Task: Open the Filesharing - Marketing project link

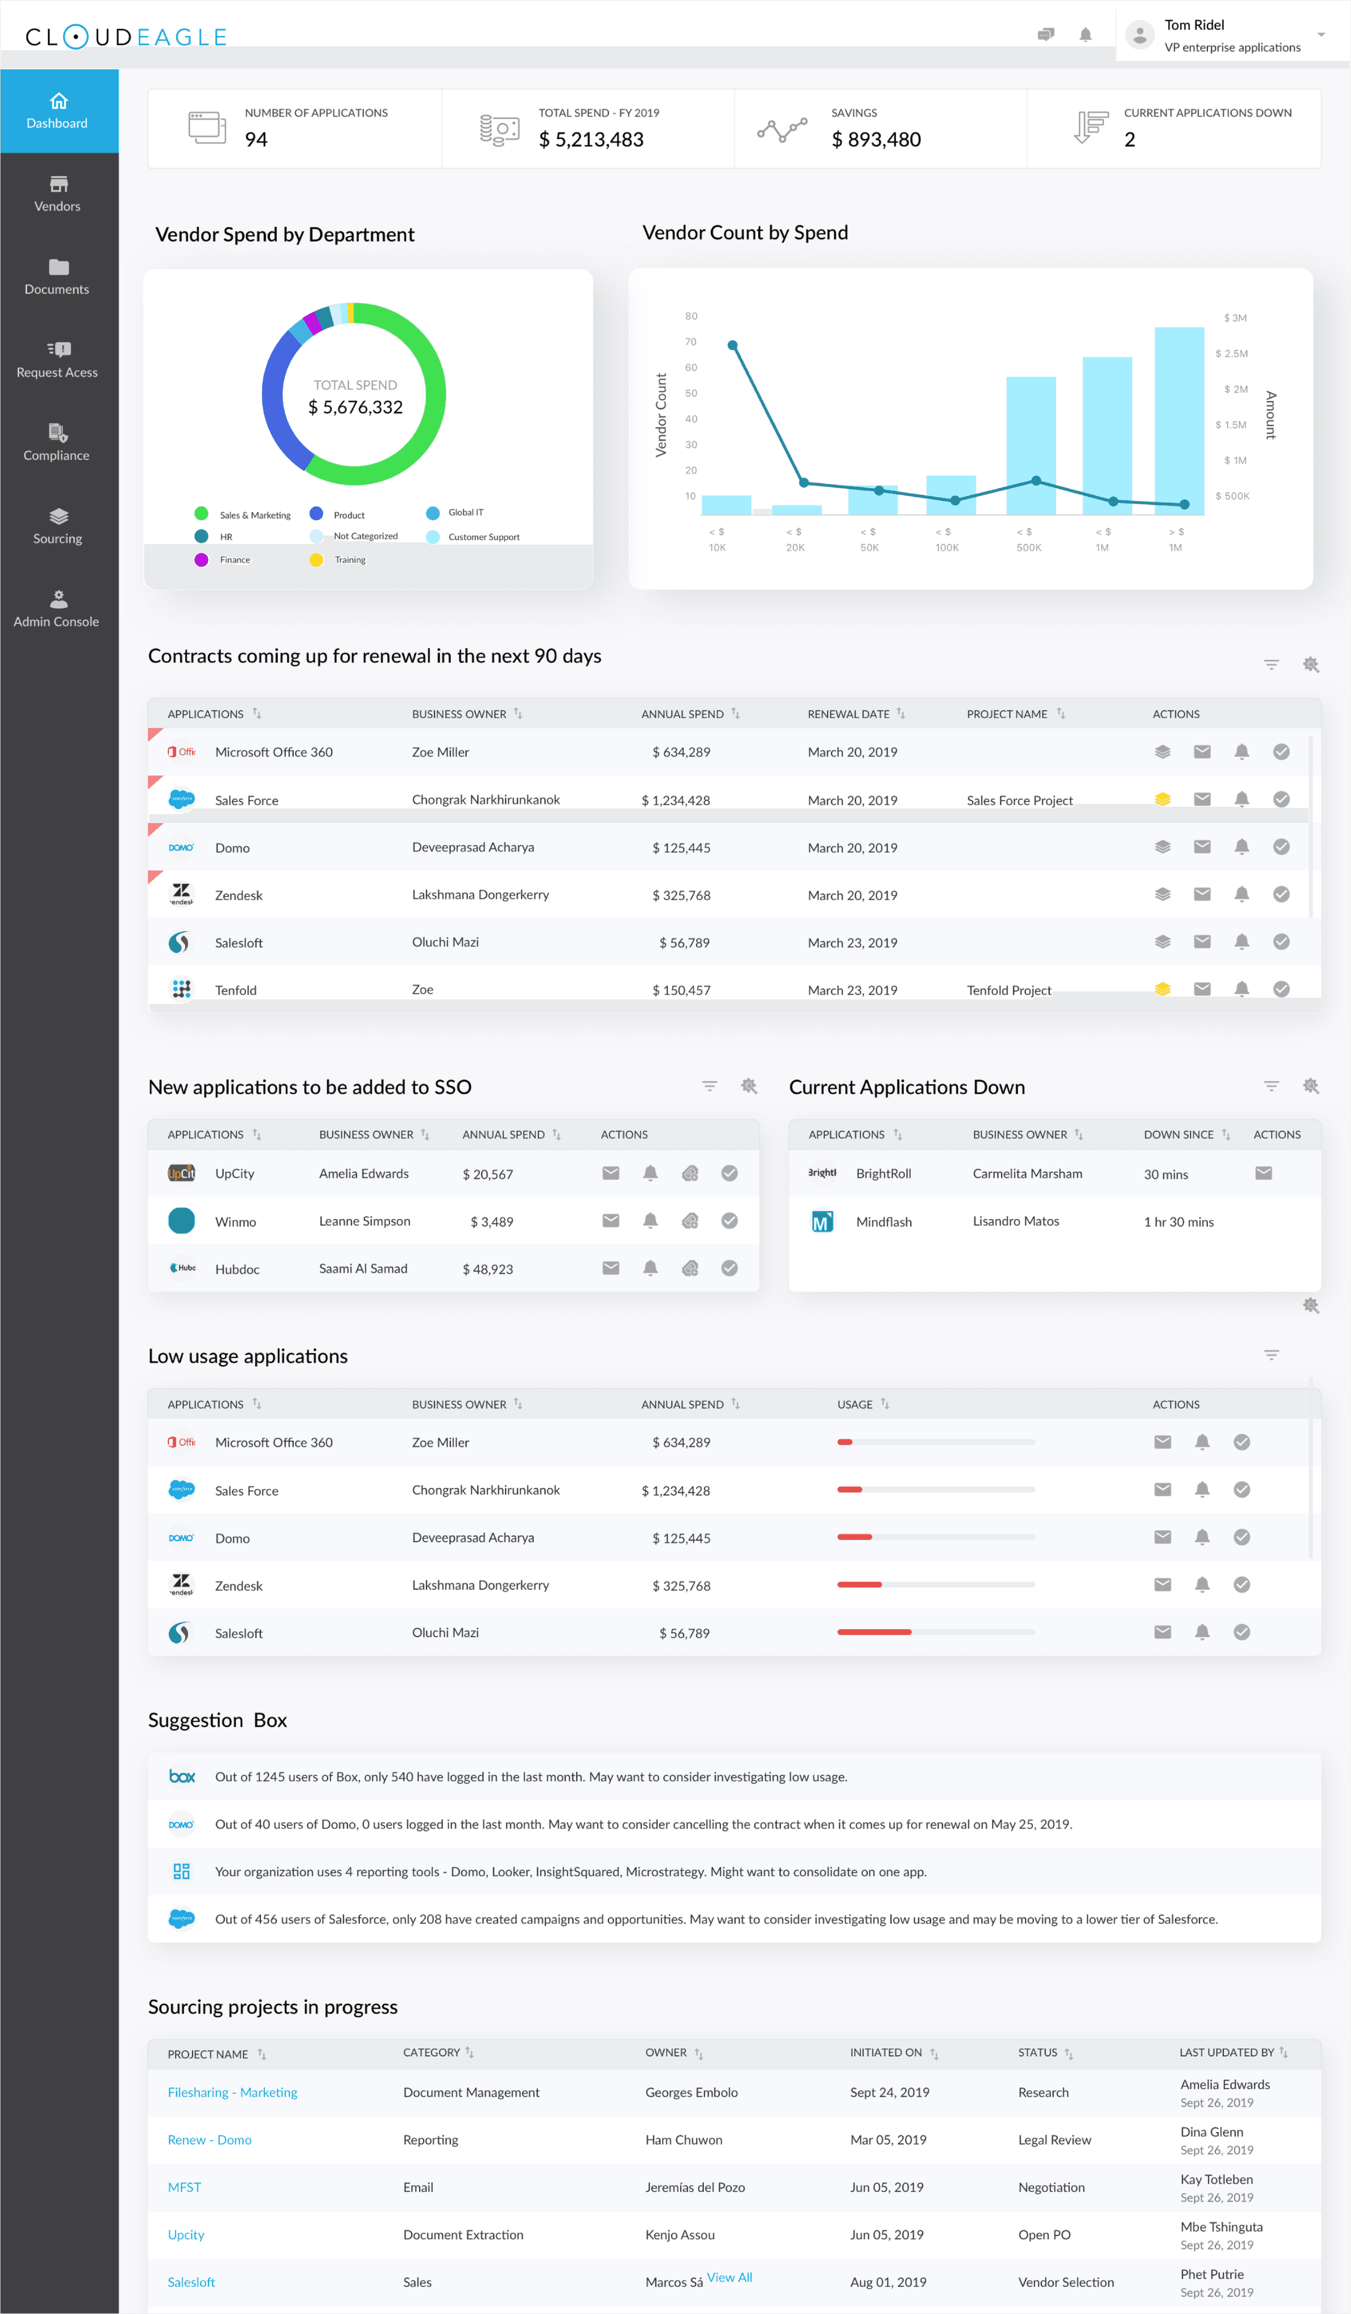Action: [232, 2093]
